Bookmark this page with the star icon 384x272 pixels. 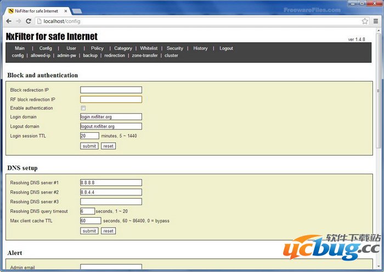pyautogui.click(x=365, y=21)
